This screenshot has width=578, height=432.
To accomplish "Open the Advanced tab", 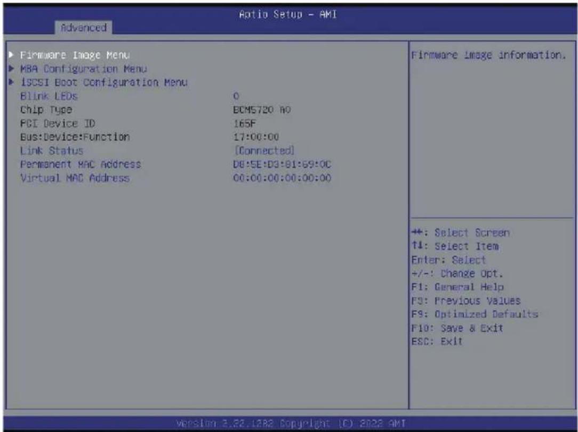I will [x=84, y=28].
